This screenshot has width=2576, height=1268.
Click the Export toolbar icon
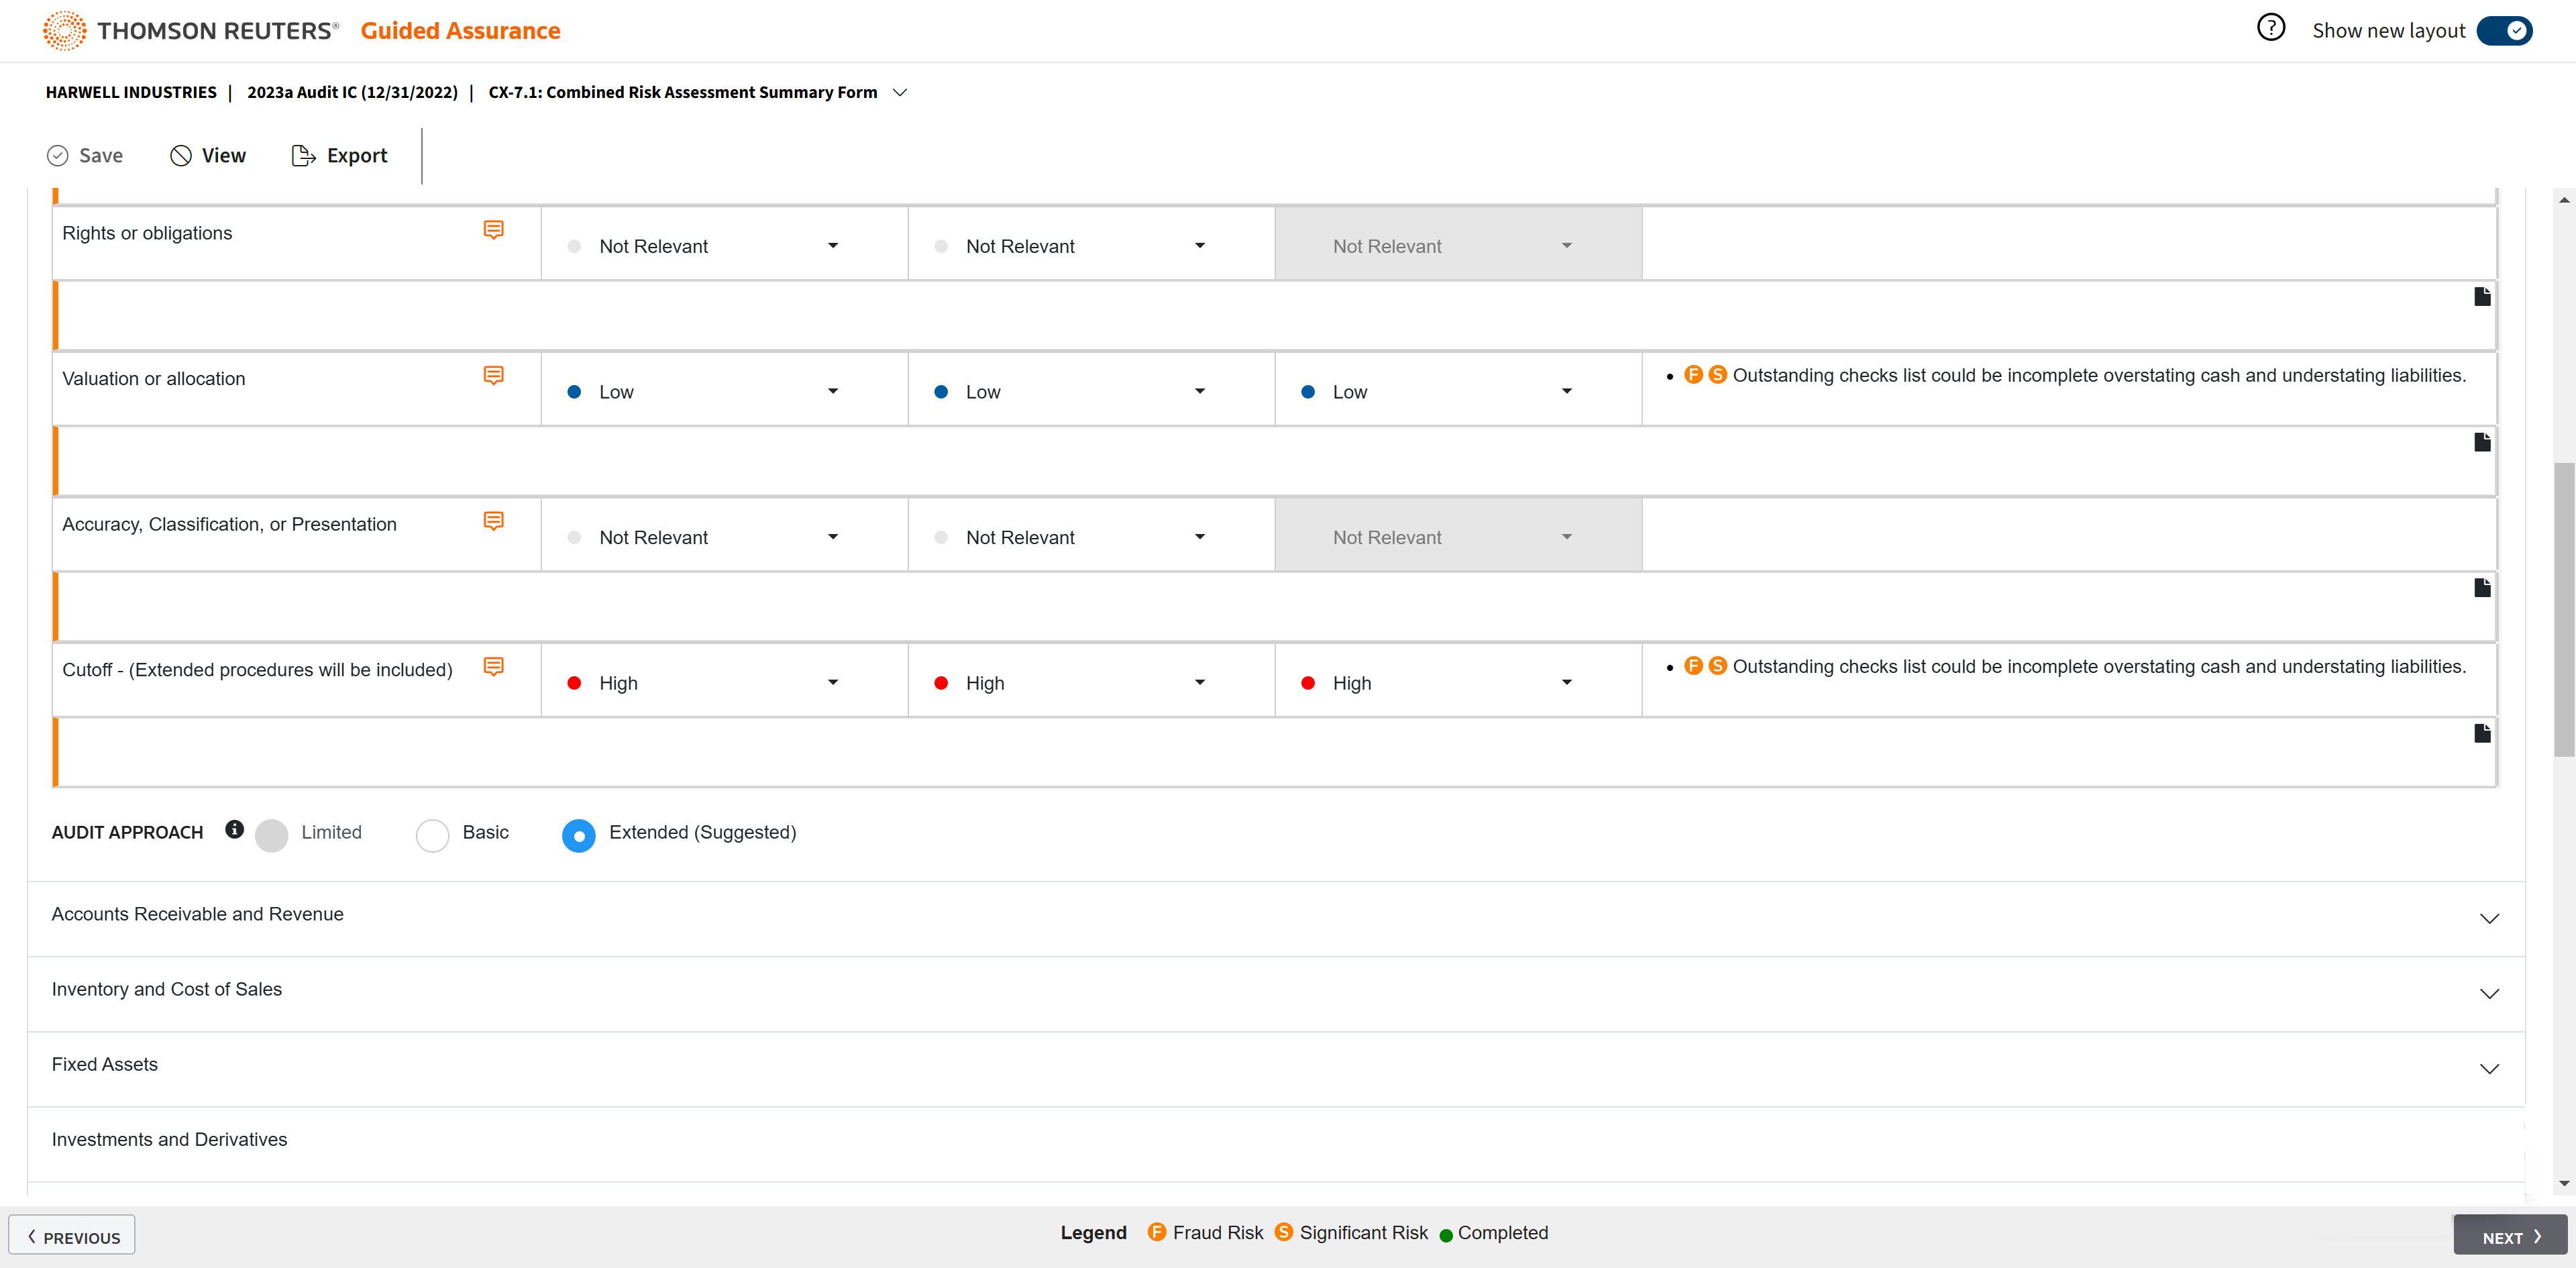[303, 156]
